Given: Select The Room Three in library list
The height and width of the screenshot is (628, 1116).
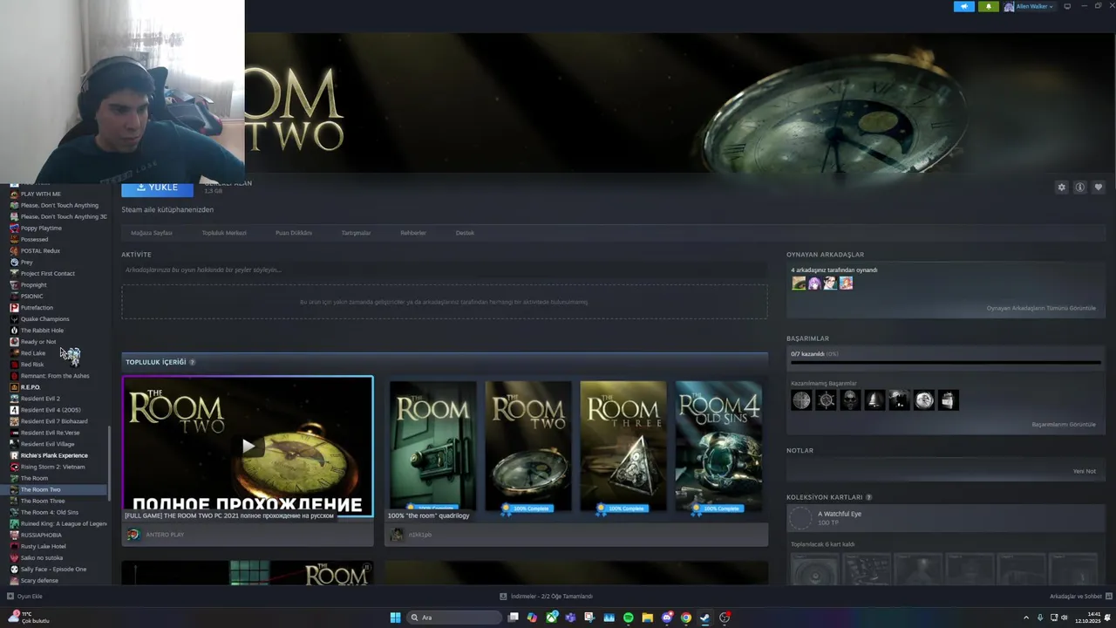Looking at the screenshot, I should click(x=43, y=501).
